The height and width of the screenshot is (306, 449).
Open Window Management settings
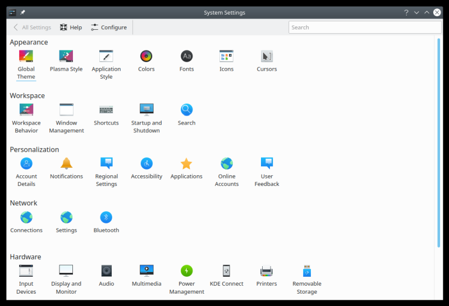click(66, 118)
